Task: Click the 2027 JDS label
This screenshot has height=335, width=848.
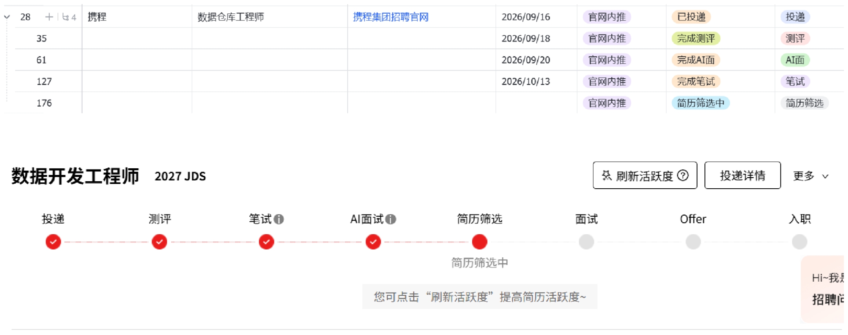Action: click(180, 177)
